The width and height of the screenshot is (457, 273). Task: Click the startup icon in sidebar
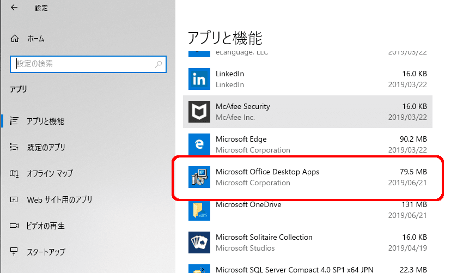pyautogui.click(x=14, y=251)
